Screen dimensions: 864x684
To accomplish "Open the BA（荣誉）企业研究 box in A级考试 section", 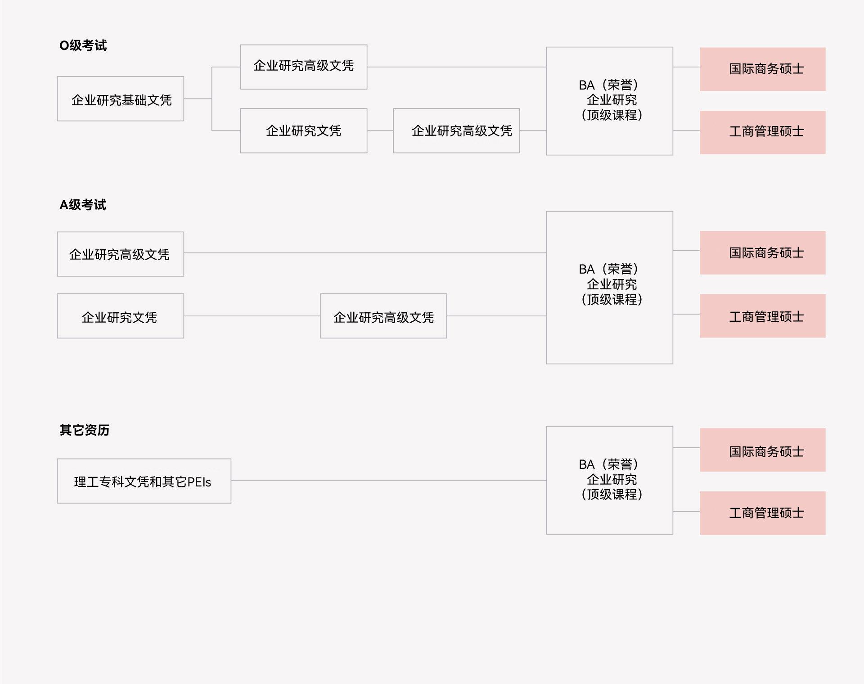I will [610, 288].
